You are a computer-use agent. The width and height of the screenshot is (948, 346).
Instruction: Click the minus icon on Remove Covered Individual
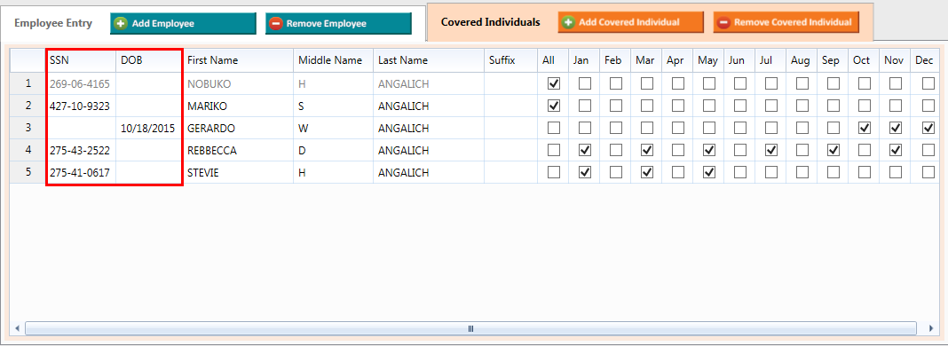click(x=723, y=22)
